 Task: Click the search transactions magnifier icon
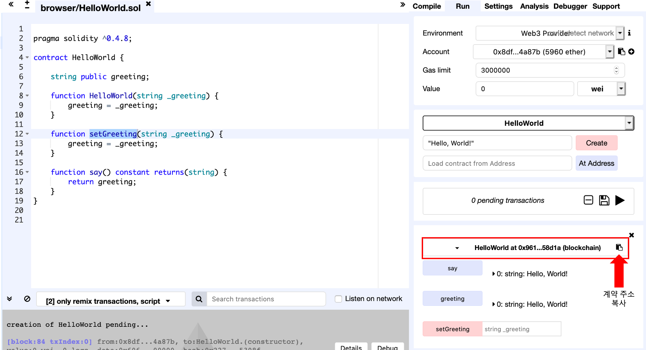[199, 299]
